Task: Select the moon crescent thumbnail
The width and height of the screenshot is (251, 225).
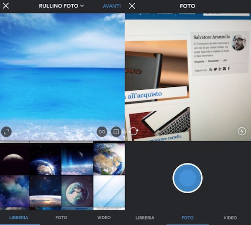Action: tap(15, 158)
